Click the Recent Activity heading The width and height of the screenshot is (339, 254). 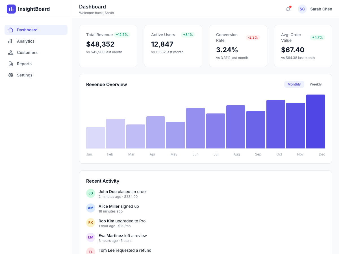(103, 181)
